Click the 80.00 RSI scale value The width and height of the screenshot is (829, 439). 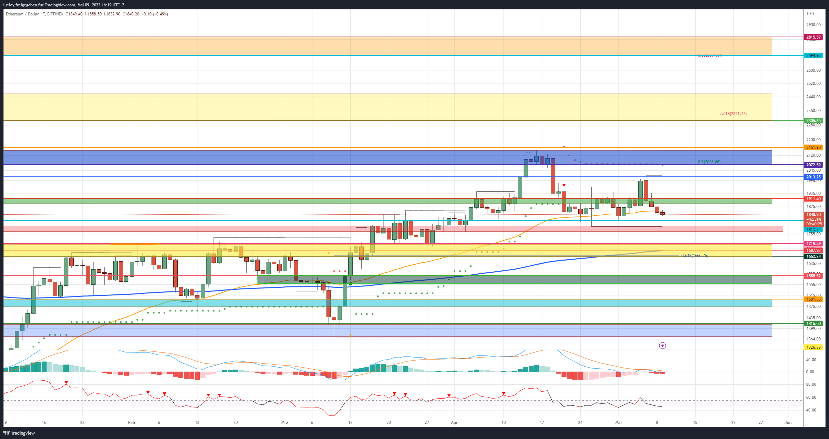pyautogui.click(x=811, y=384)
